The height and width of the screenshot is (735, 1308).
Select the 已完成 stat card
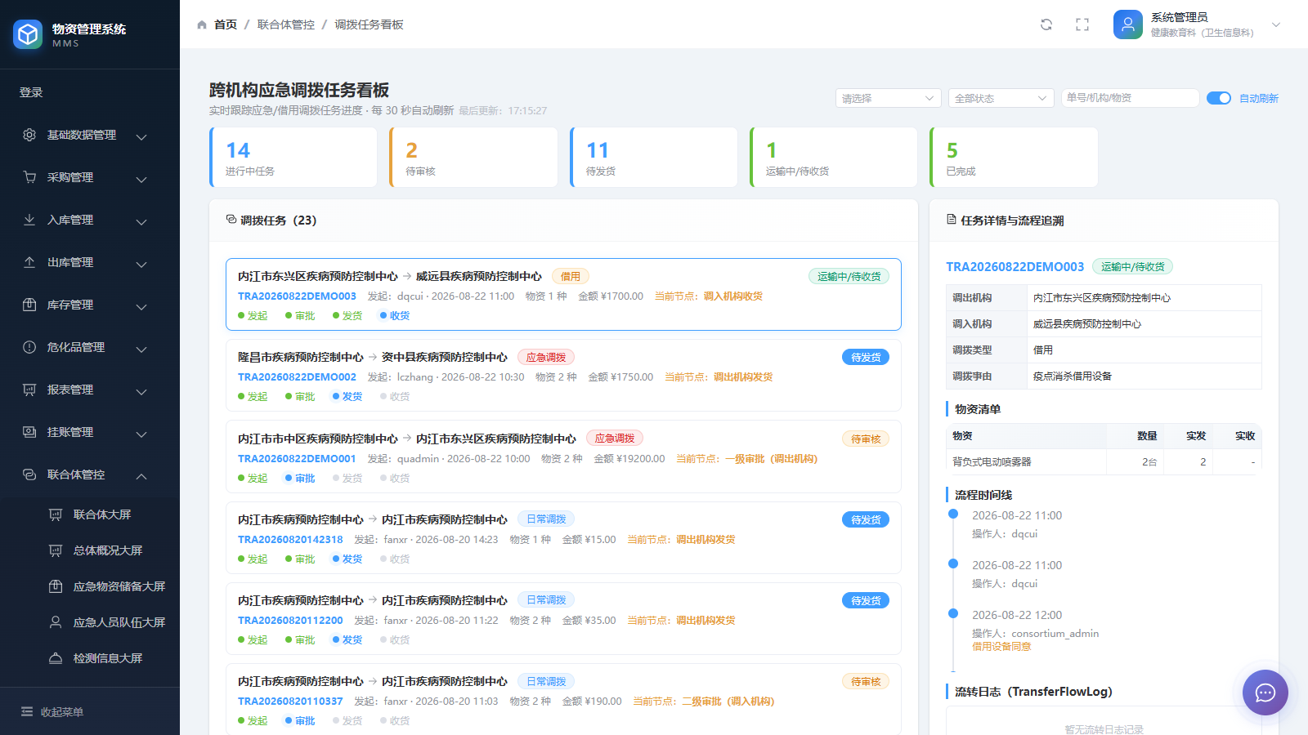click(x=1014, y=157)
